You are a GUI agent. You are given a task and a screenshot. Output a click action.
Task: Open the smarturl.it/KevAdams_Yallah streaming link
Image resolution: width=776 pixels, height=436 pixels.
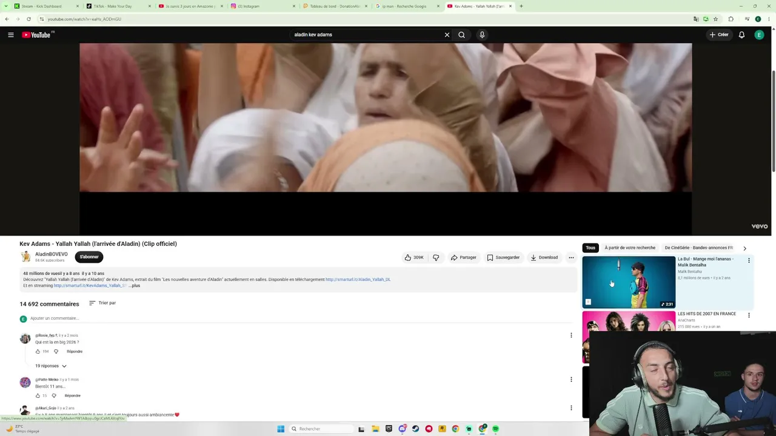tap(90, 286)
